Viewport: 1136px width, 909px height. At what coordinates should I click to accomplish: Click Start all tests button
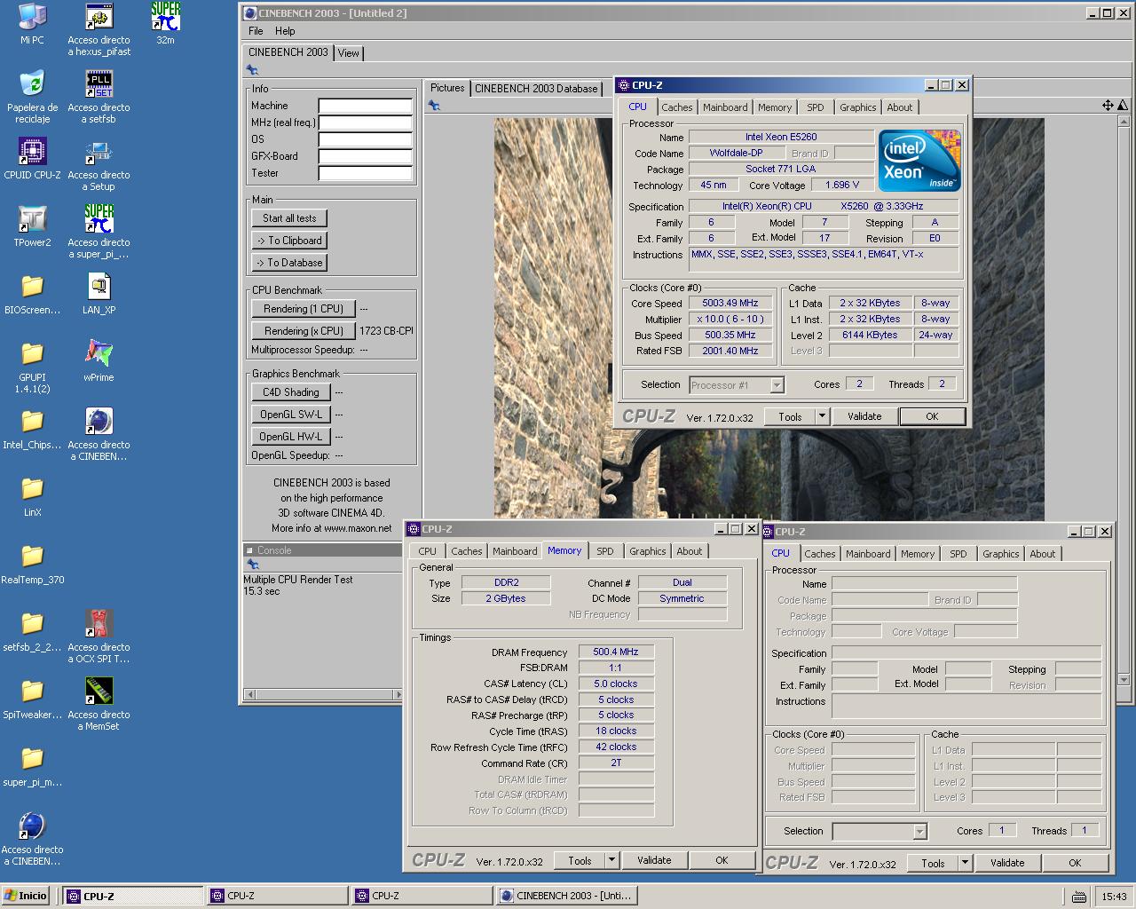tap(289, 218)
